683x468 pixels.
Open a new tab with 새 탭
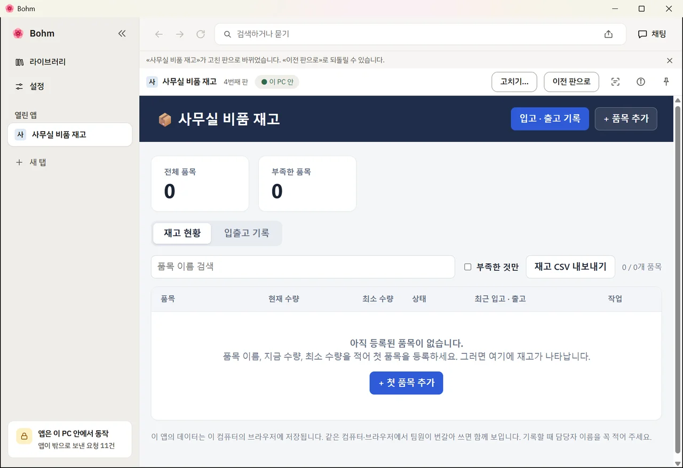coord(70,162)
